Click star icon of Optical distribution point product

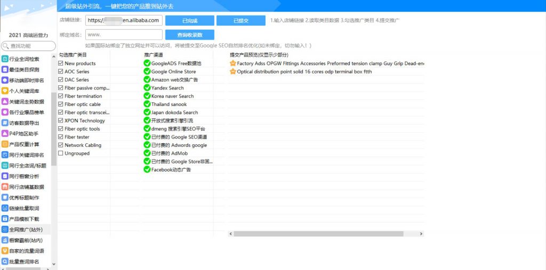pyautogui.click(x=233, y=71)
